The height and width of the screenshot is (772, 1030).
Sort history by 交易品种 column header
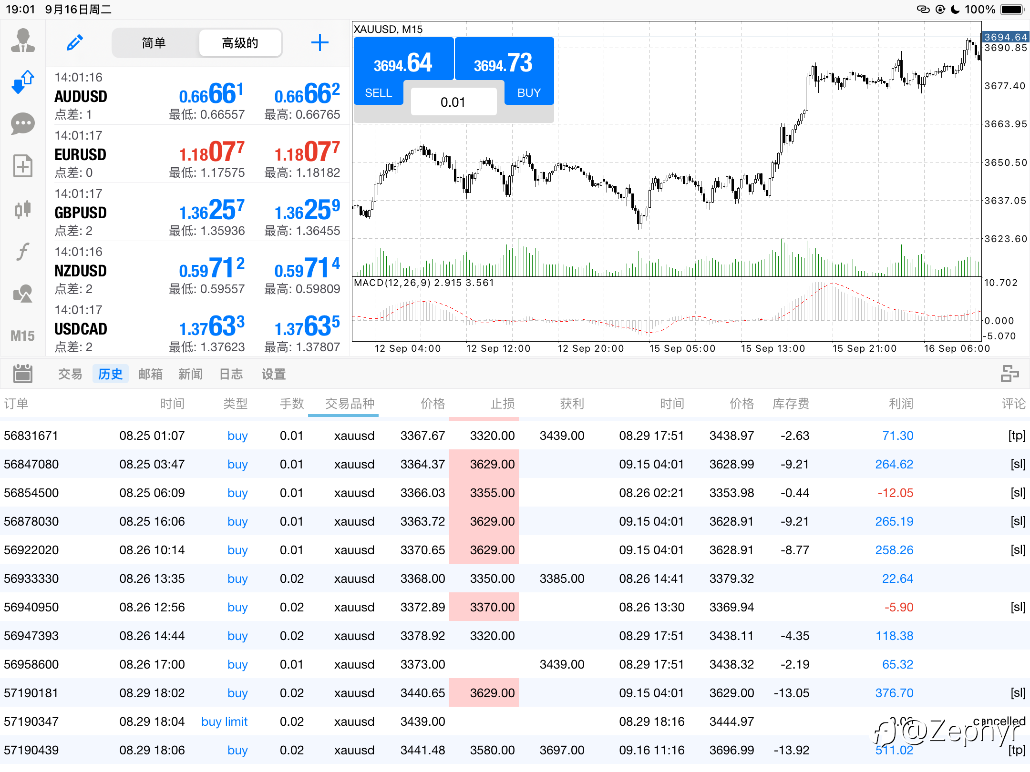coord(349,404)
